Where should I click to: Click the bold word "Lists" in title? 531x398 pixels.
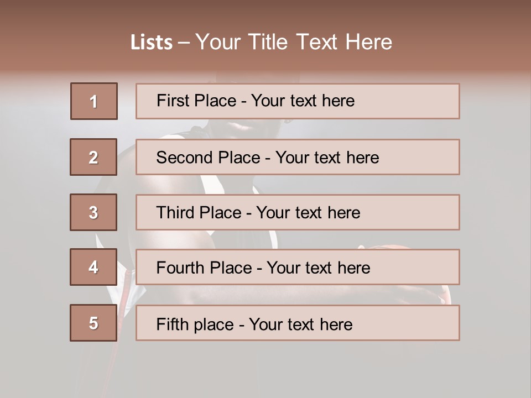coord(151,43)
